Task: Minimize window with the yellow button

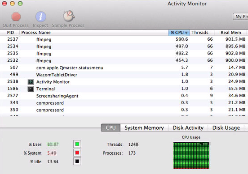Action: click(x=12, y=4)
